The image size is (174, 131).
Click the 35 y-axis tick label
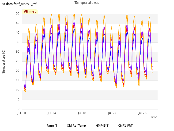click(x=17, y=42)
